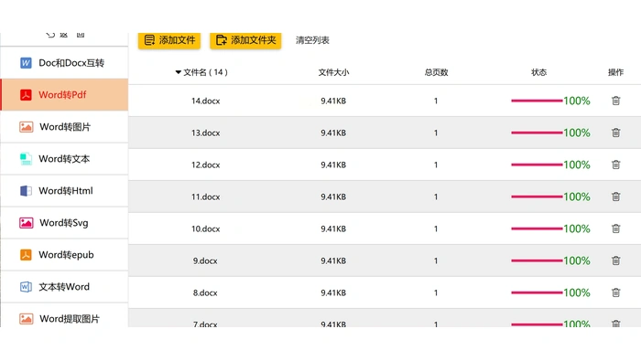Open the Doc和Docx互转 conversion mode
Image resolution: width=641 pixels, height=361 pixels.
[64, 63]
